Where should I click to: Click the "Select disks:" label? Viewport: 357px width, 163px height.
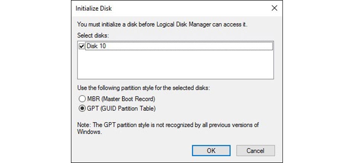pos(92,35)
